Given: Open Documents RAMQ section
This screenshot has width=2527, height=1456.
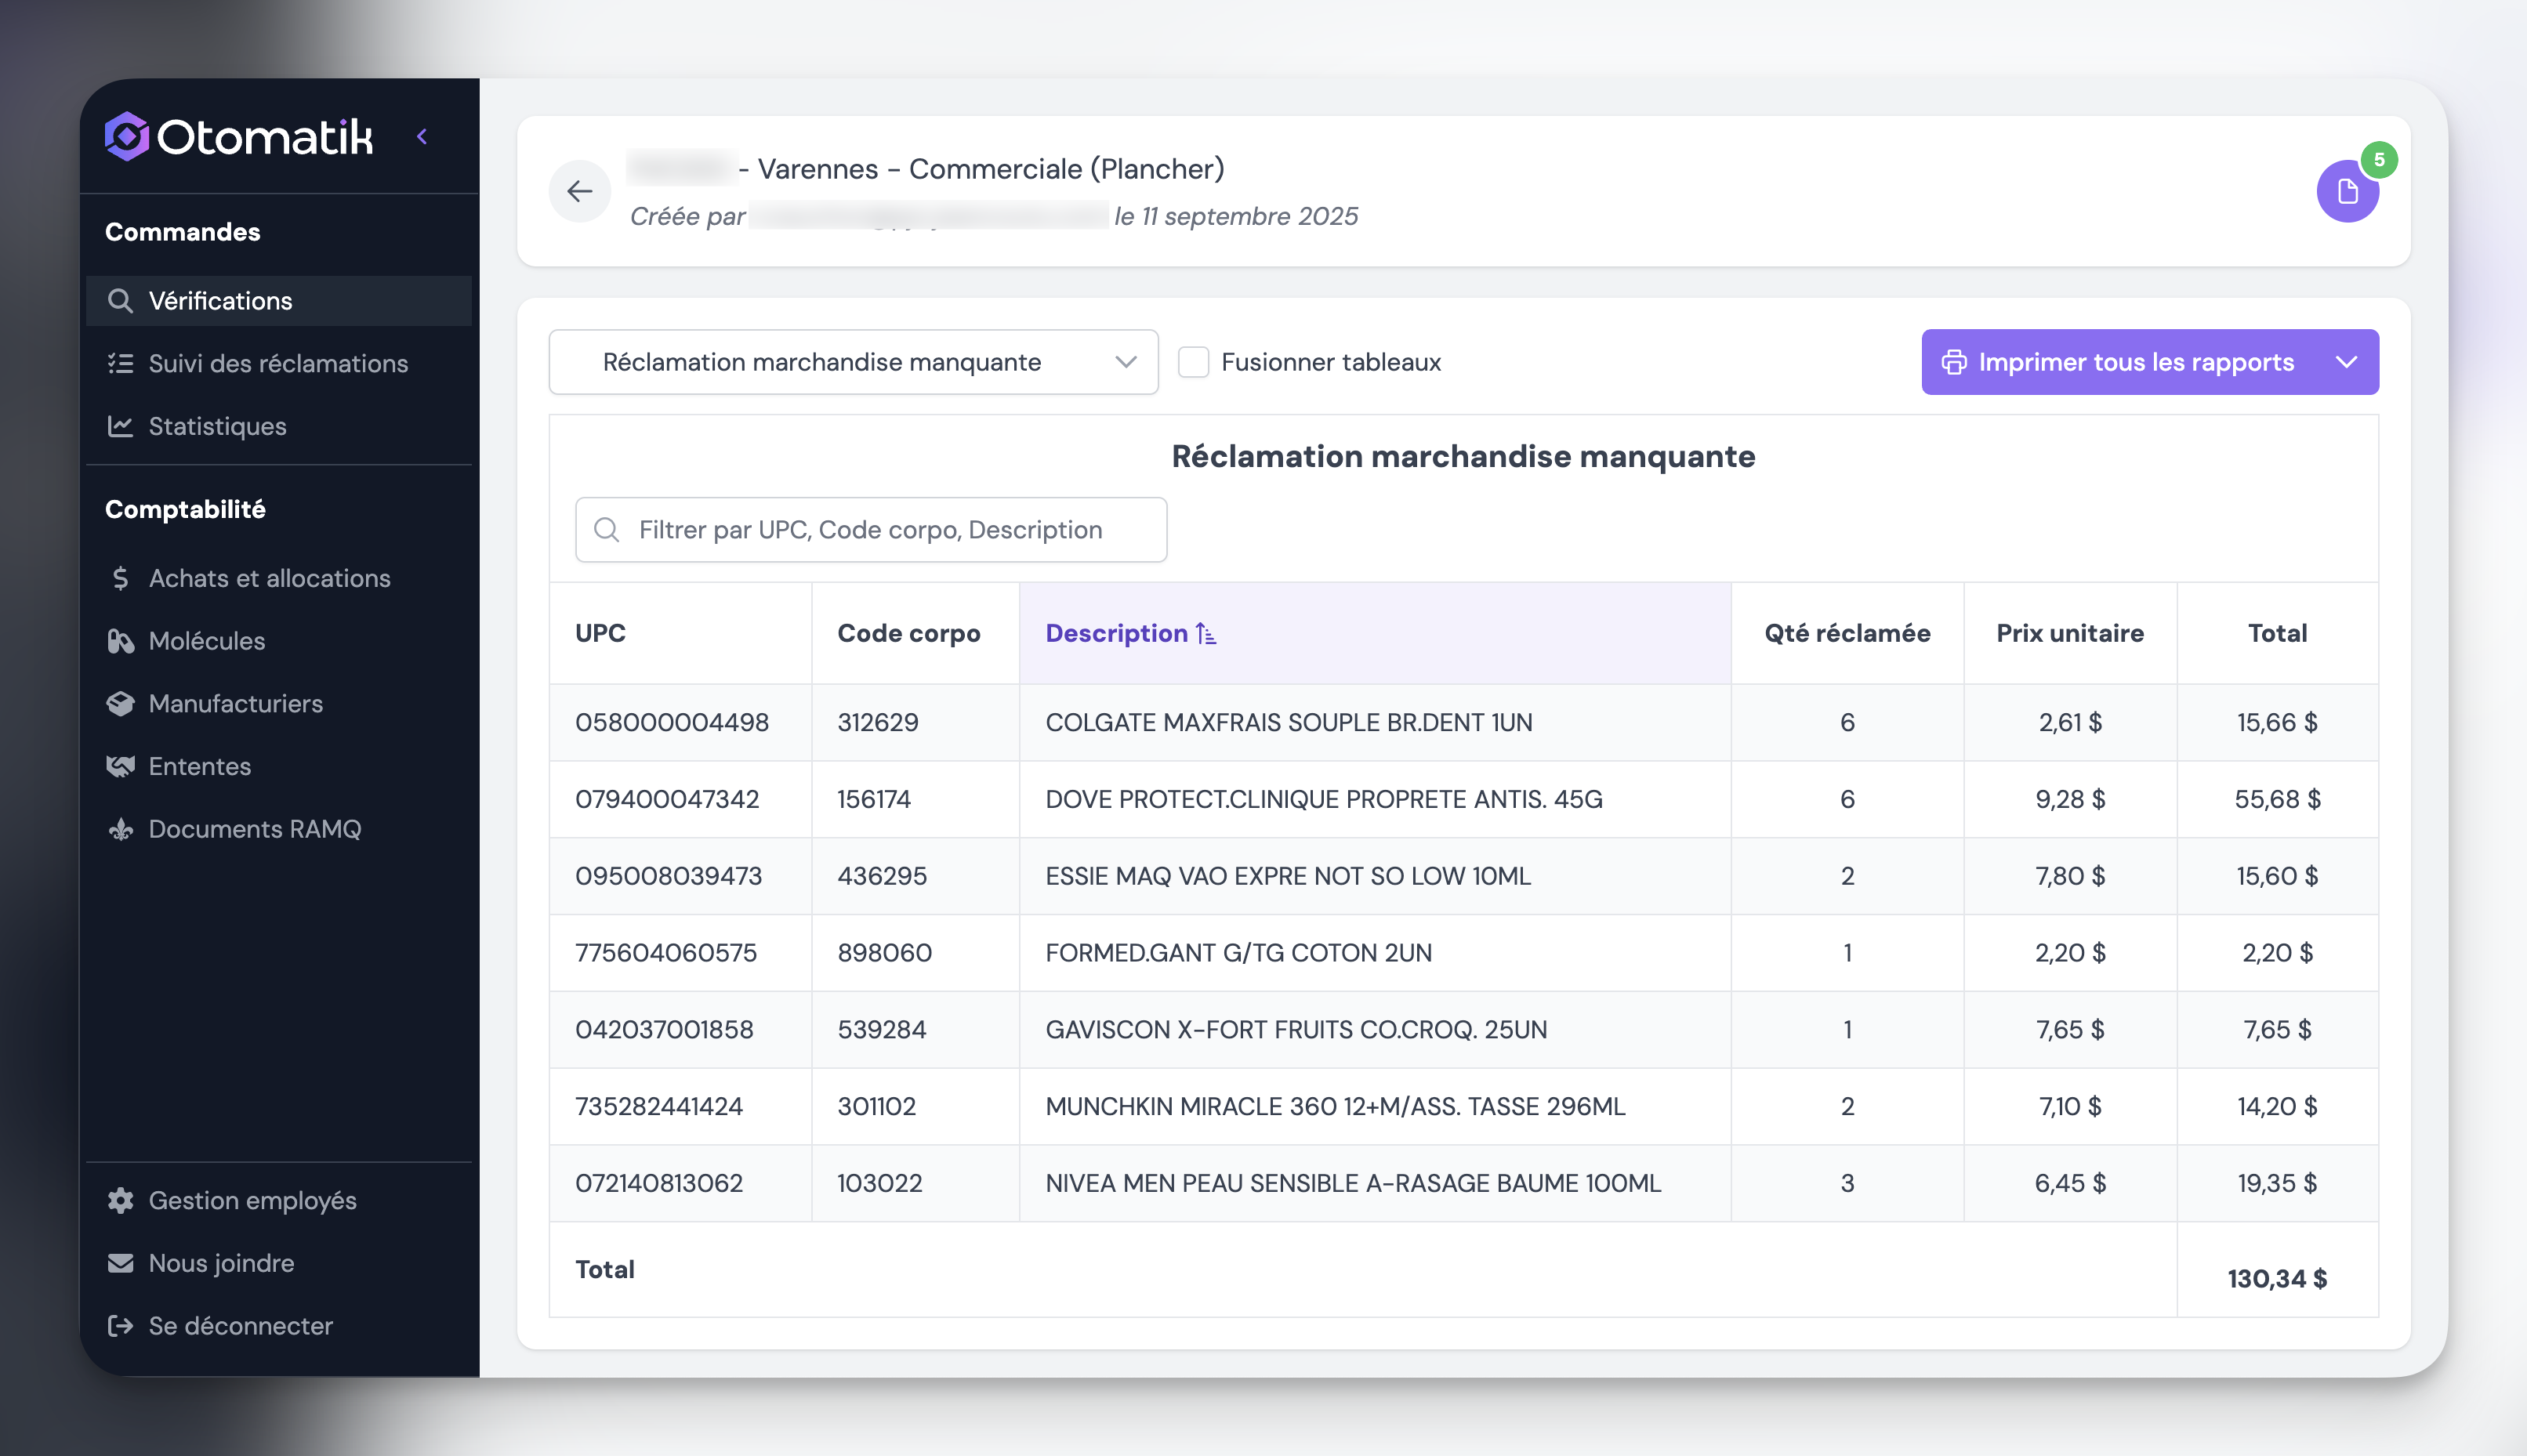Looking at the screenshot, I should tap(254, 829).
